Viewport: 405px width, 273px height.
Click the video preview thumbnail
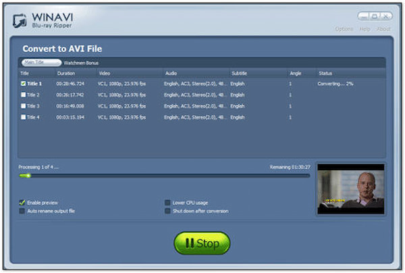point(350,189)
